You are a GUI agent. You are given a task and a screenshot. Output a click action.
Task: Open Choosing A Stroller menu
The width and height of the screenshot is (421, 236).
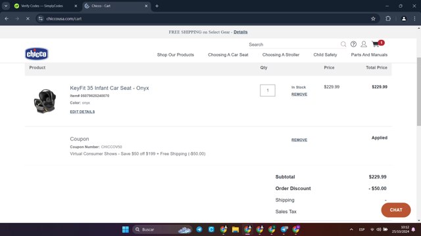point(281,54)
